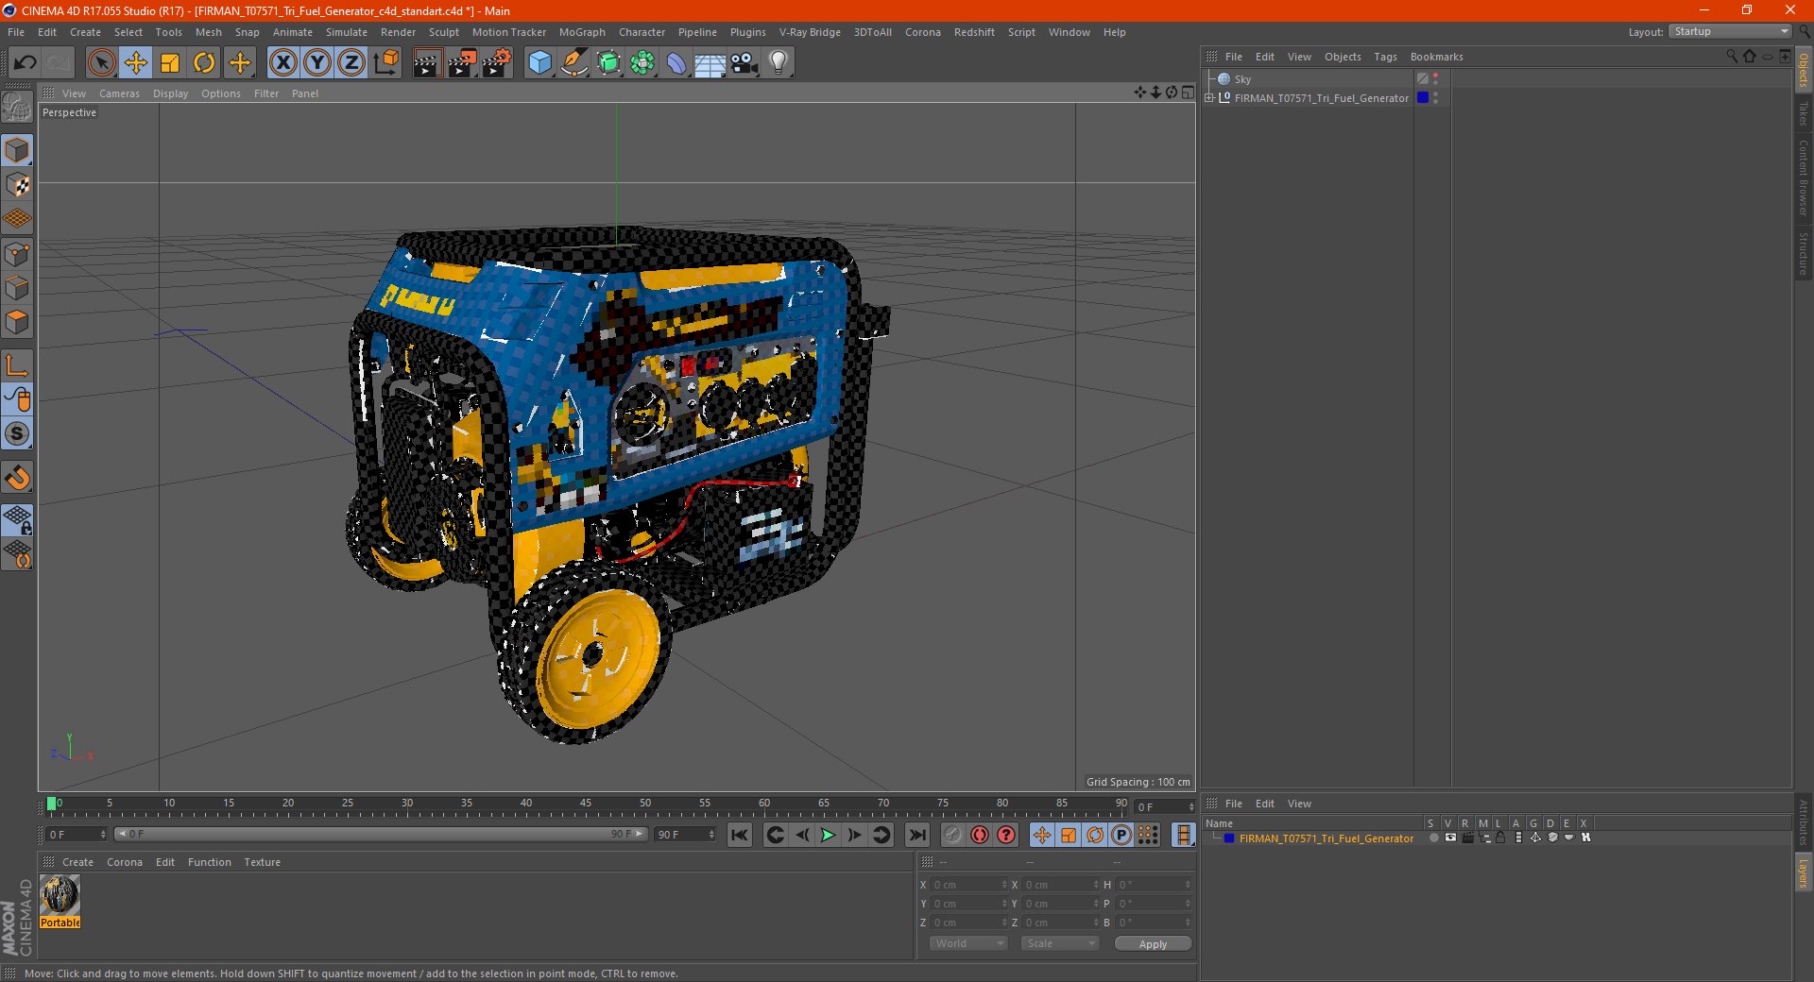This screenshot has width=1814, height=982.
Task: Click generator object's blue layer swatch
Action: (1423, 98)
